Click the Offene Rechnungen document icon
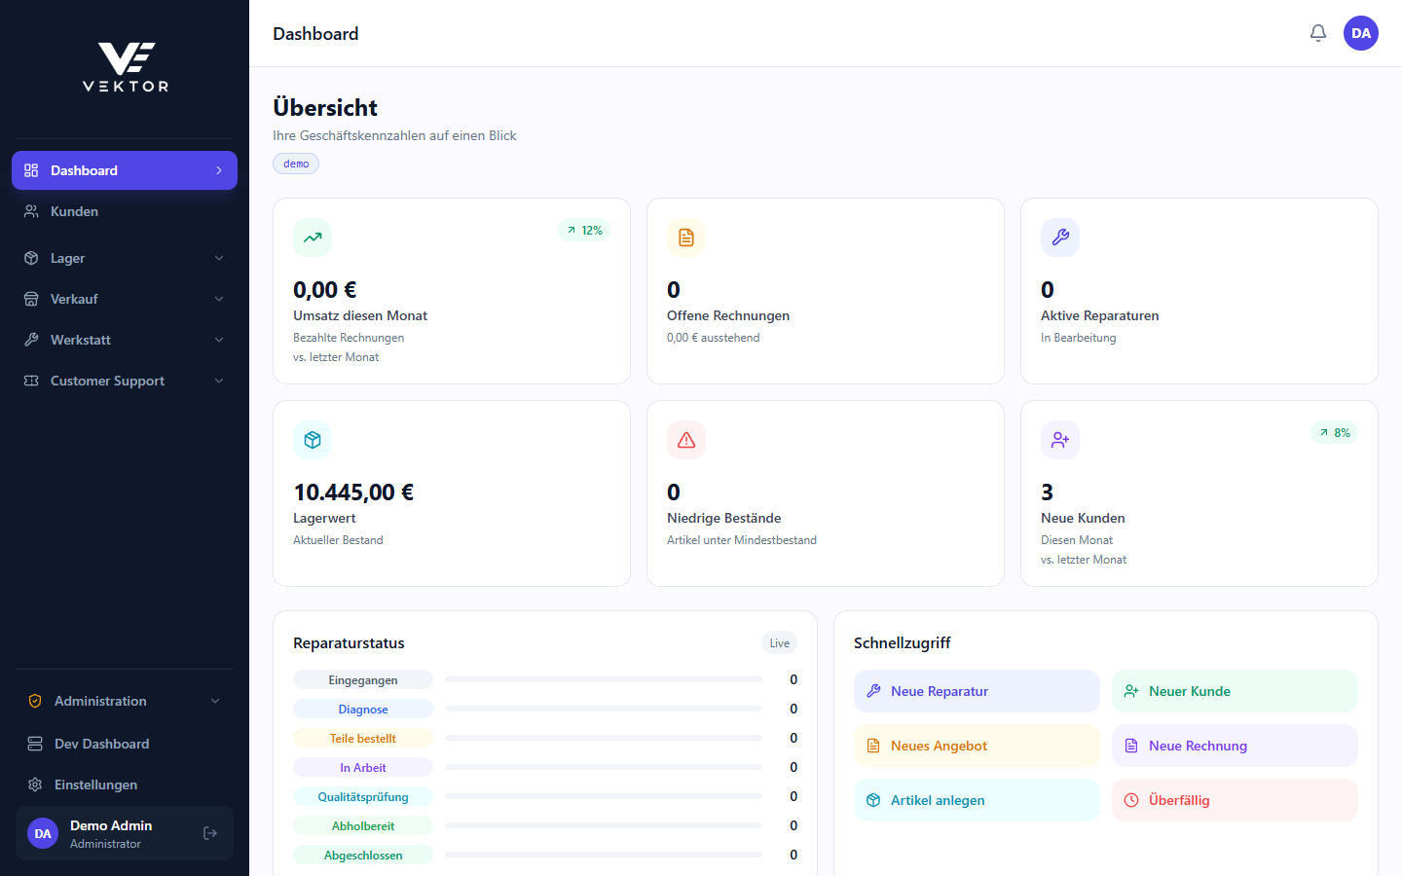The height and width of the screenshot is (876, 1402). pos(686,237)
